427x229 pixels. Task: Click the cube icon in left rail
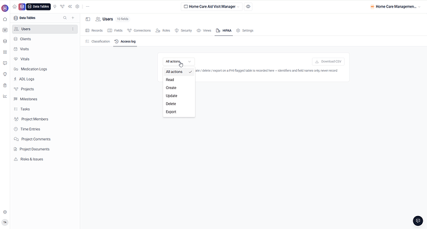5,41
